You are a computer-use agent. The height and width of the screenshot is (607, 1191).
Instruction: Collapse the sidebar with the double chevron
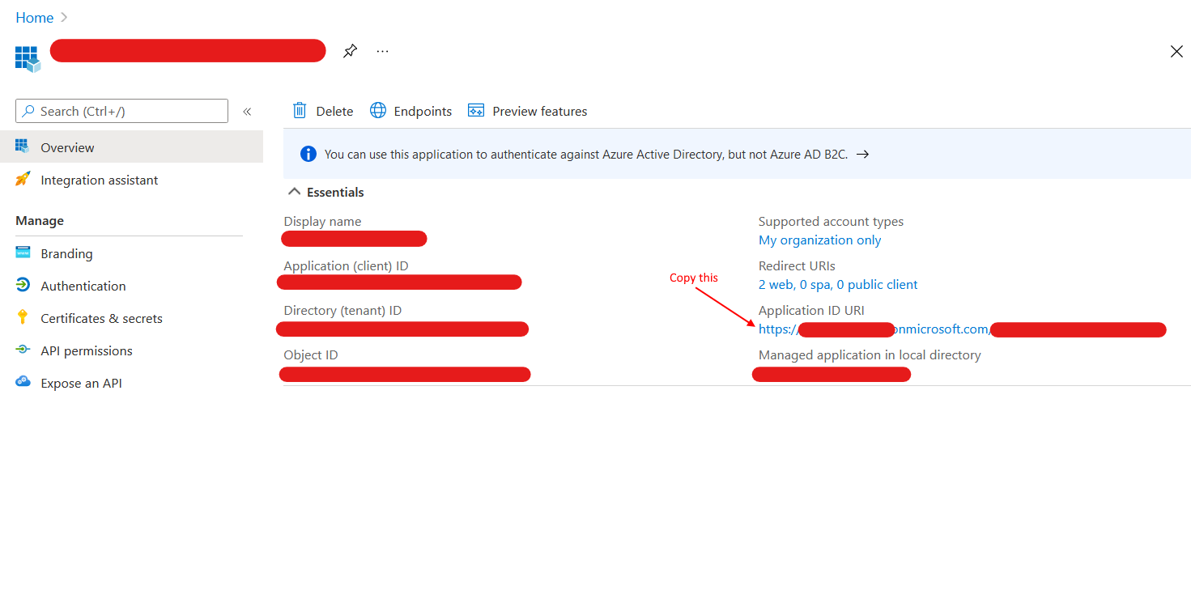pyautogui.click(x=247, y=112)
